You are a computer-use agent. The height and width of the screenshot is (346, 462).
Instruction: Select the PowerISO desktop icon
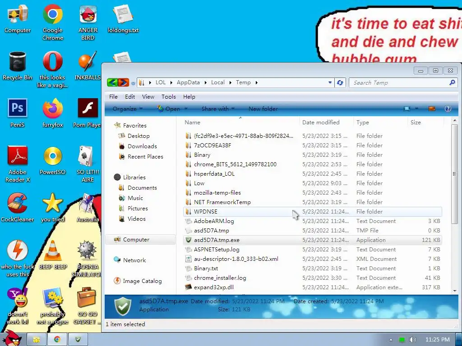pos(52,160)
